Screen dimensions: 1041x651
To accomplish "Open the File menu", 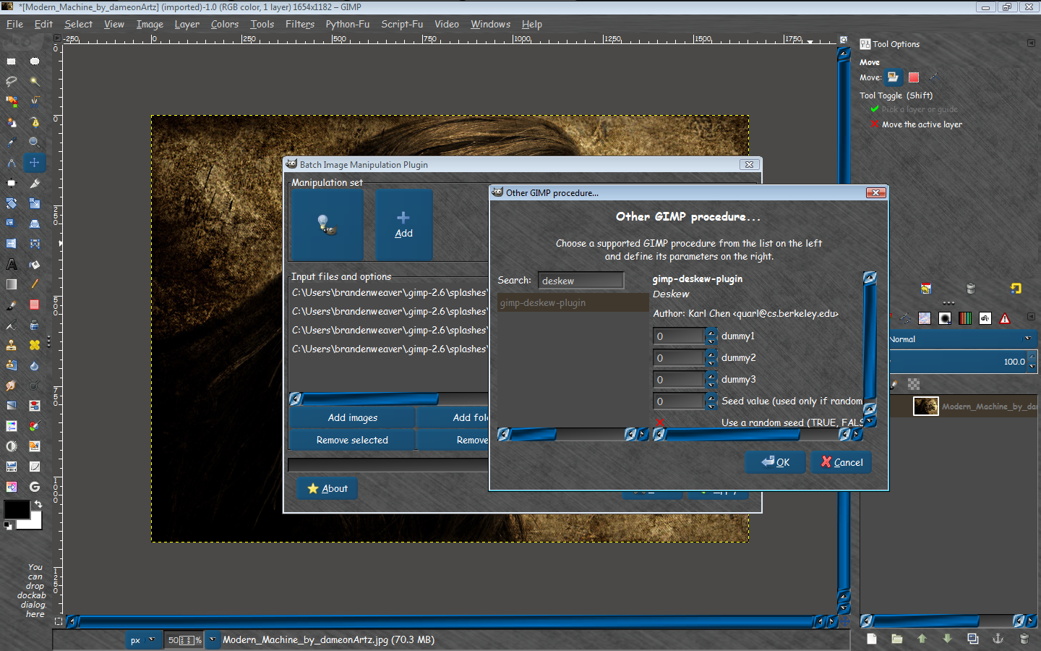I will (x=14, y=24).
